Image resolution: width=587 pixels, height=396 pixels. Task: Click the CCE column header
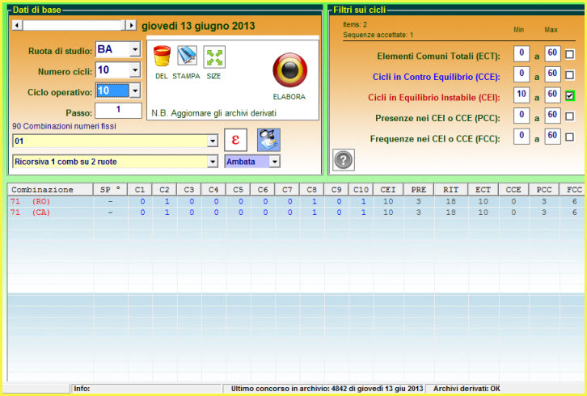click(x=513, y=189)
